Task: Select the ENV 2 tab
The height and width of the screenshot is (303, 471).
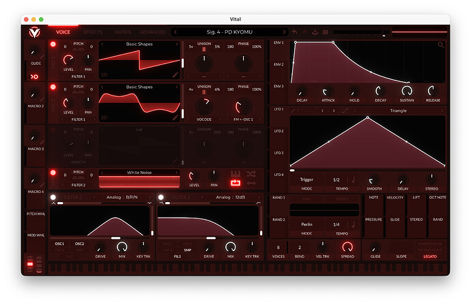Action: pos(279,64)
